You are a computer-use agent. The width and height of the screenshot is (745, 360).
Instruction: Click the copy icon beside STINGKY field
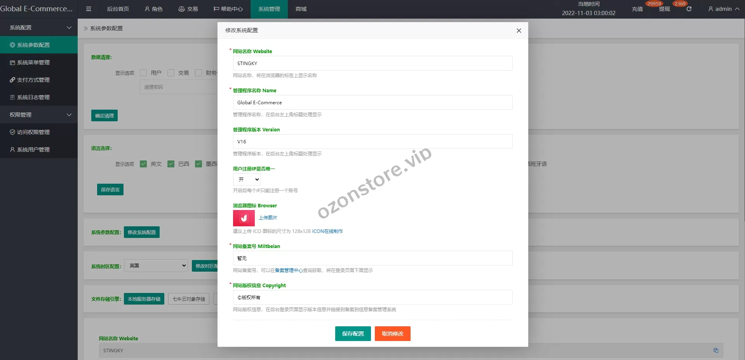[715, 350]
